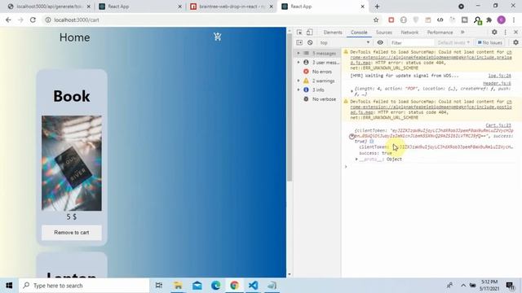This screenshot has width=522, height=293.
Task: Click the code brackets extension icon
Action: (440, 20)
